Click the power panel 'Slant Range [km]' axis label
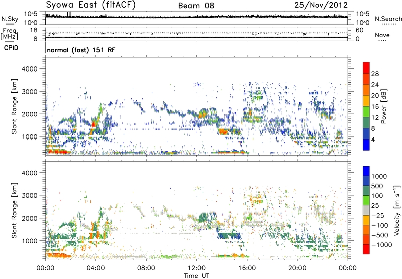 pyautogui.click(x=14, y=106)
